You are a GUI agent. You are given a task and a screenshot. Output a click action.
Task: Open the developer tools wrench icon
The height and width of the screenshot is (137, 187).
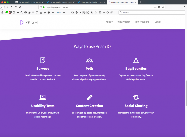pyautogui.click(x=11, y=7)
